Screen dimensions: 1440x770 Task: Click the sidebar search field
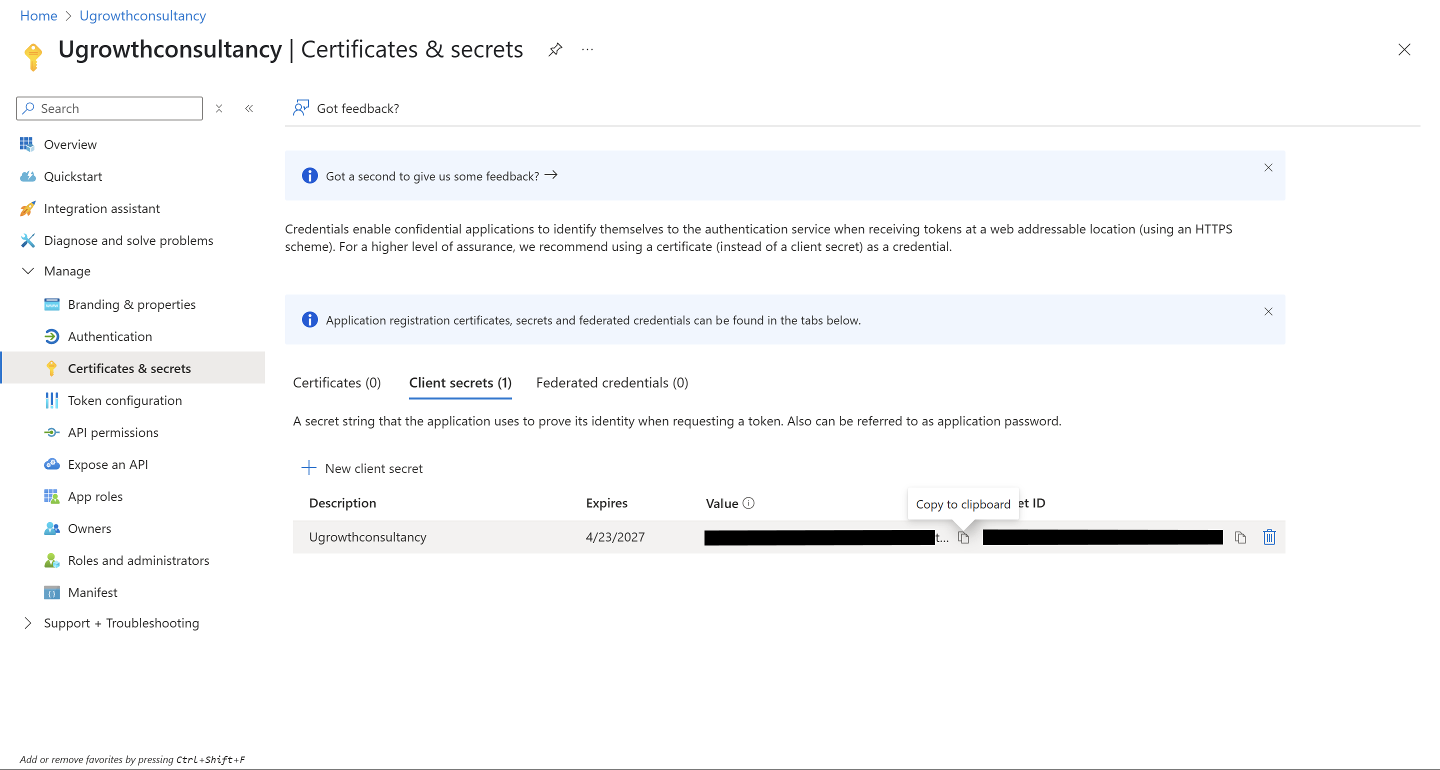(x=109, y=108)
